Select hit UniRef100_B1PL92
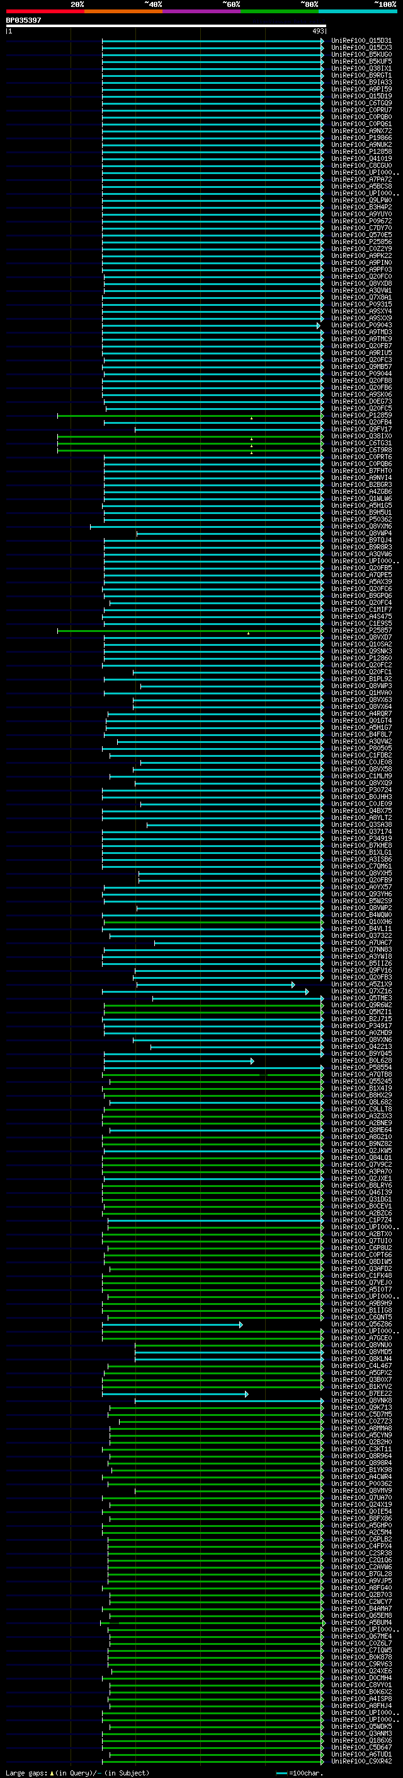This screenshot has height=1778, width=403. pos(361,679)
